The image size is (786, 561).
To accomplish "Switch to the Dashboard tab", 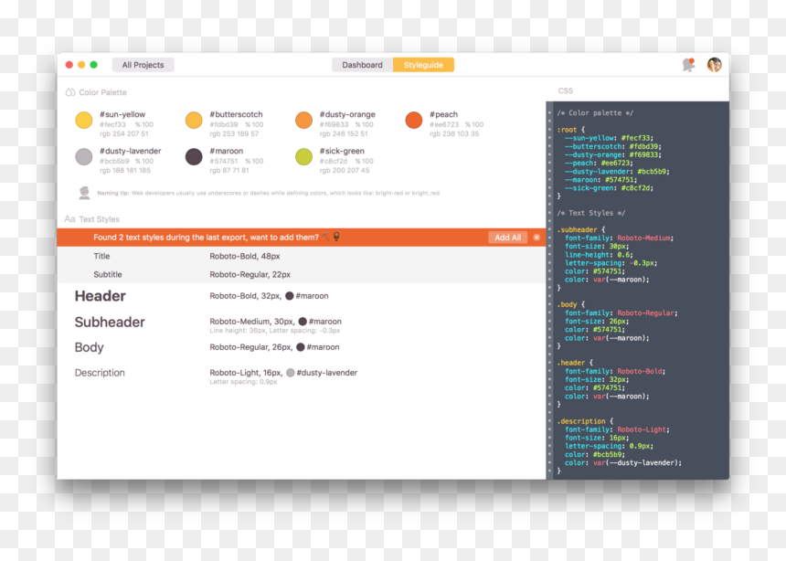I will pos(362,65).
